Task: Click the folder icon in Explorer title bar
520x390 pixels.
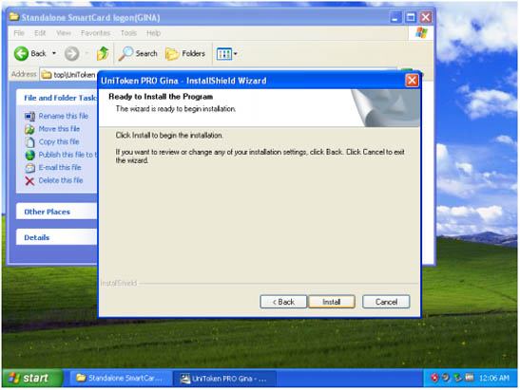Action: (14, 17)
